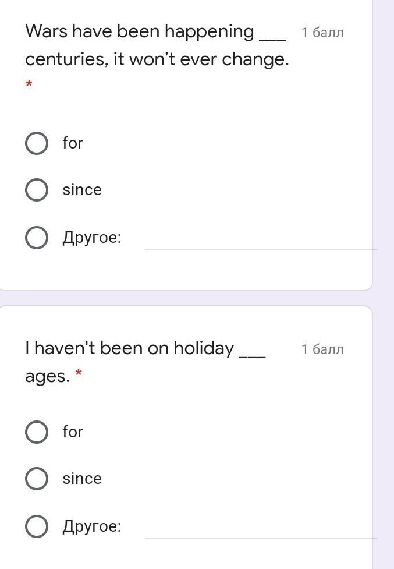Click the '1 балл' label of holiday question
The width and height of the screenshot is (394, 569).
click(x=322, y=349)
